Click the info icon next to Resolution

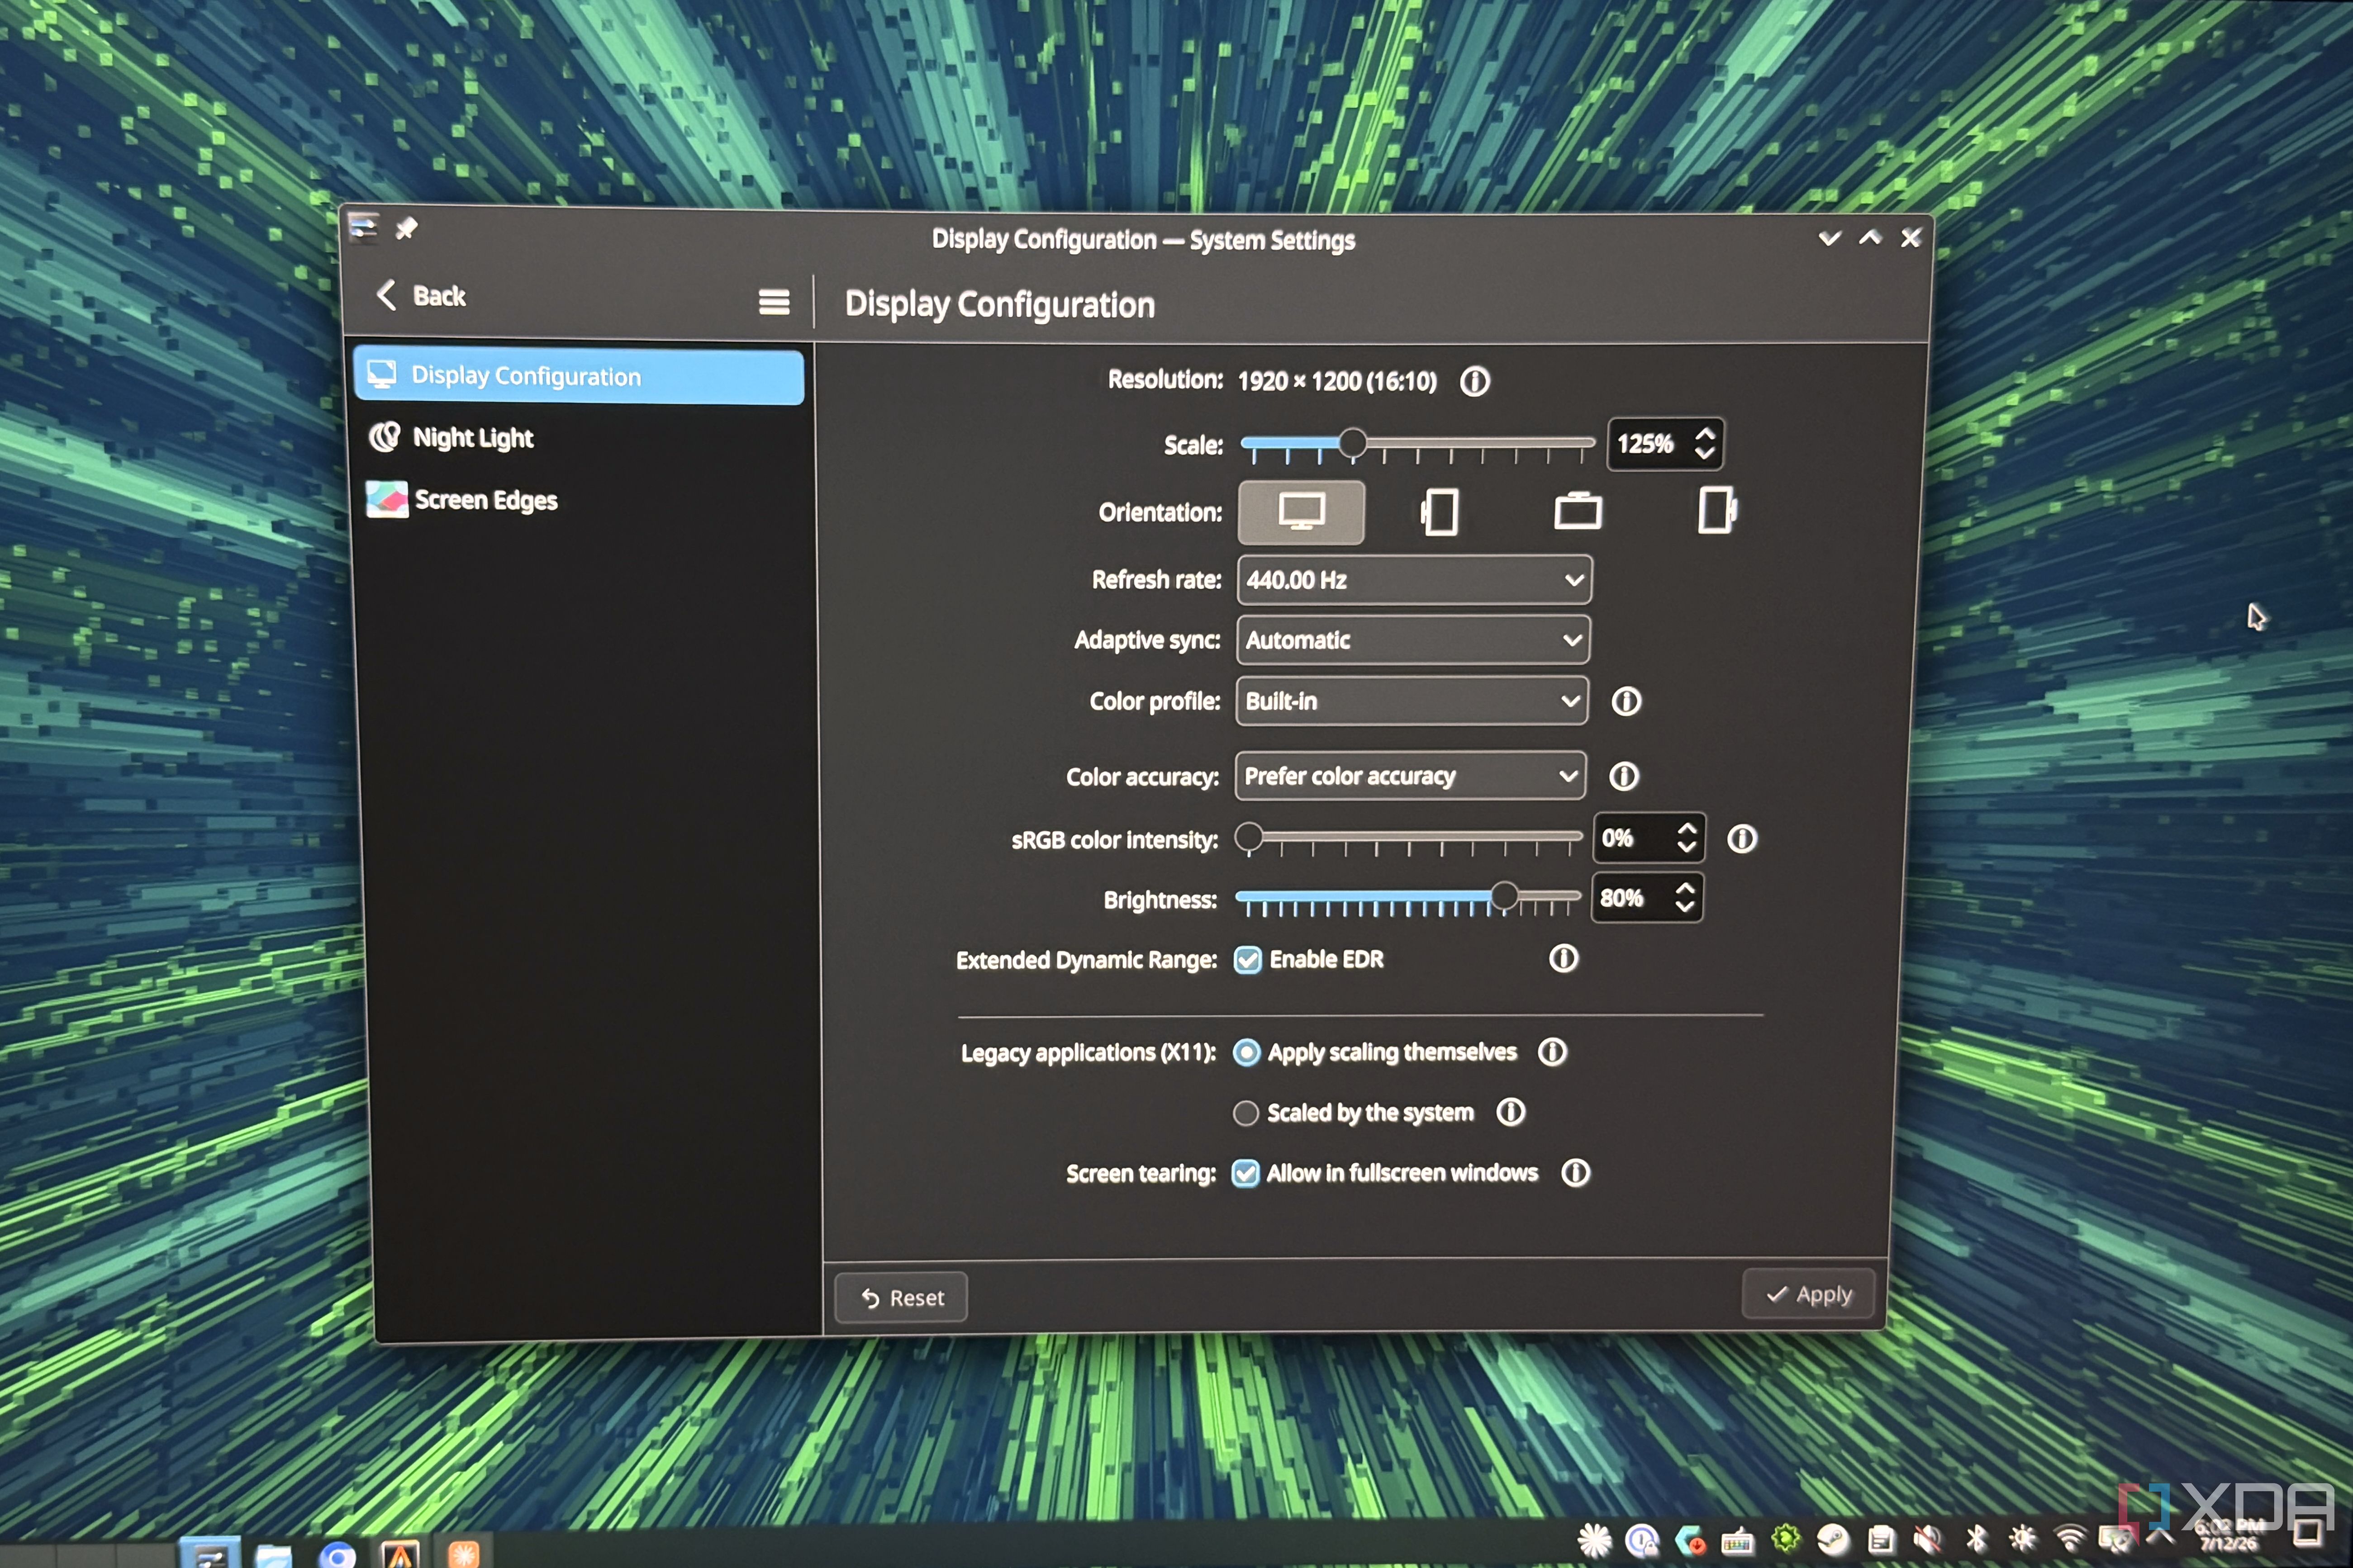point(1474,381)
